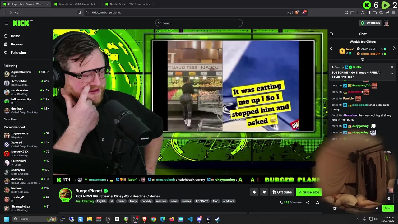Screen dimensions: 398x224
Task: Open Windows Start menu
Action: tap(7, 219)
